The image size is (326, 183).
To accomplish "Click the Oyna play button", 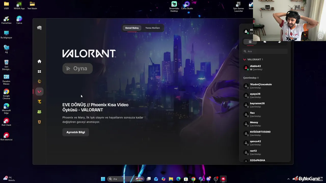I will click(77, 68).
